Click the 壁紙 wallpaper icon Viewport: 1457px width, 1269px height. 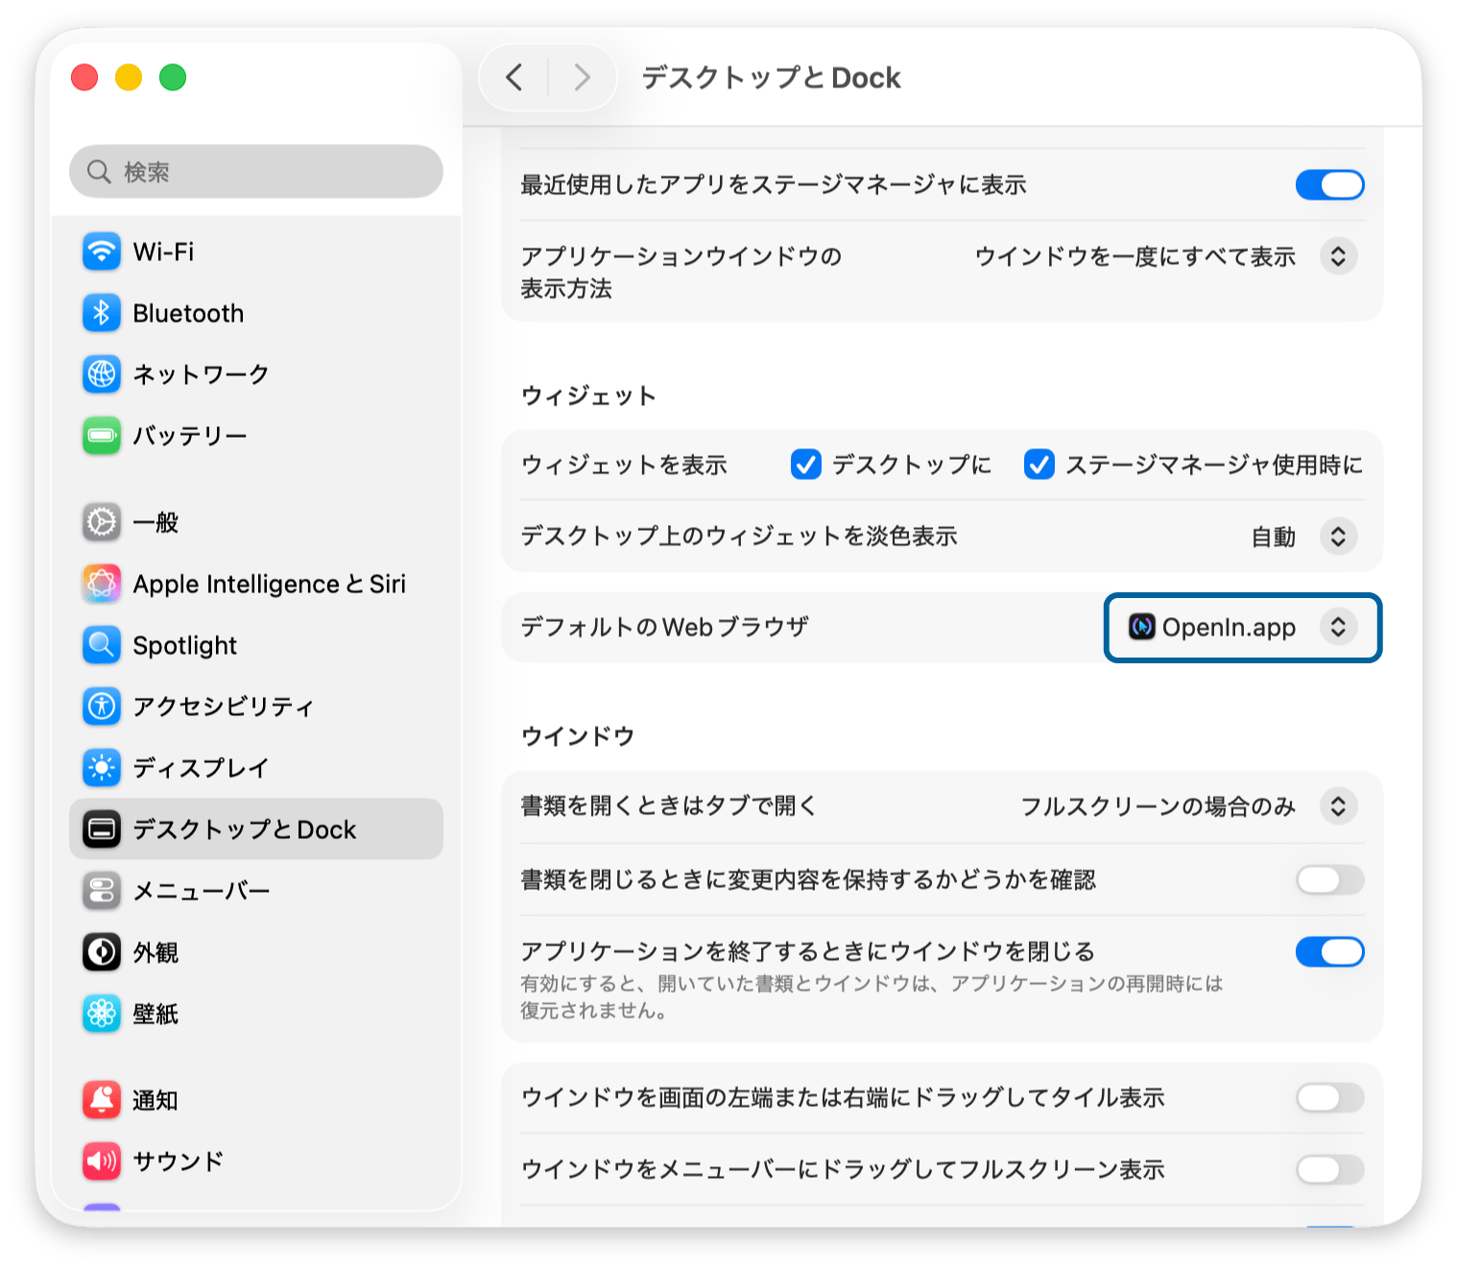[102, 1014]
